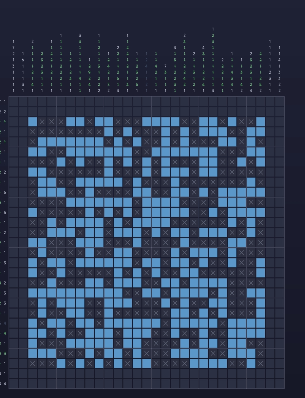Image resolution: width=305 pixels, height=398 pixels.
Task: Fill first-column cell in the row labeled 6
Action: (13, 192)
